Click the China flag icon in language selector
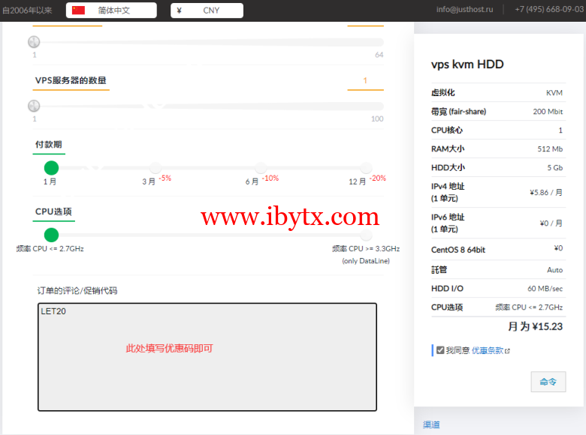 79,10
